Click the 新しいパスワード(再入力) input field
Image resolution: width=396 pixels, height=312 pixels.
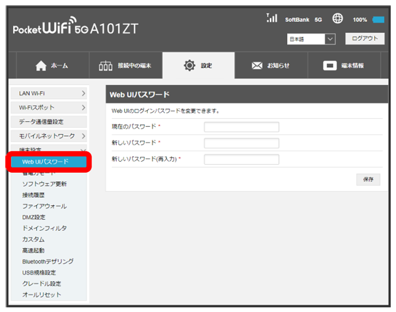[241, 159]
